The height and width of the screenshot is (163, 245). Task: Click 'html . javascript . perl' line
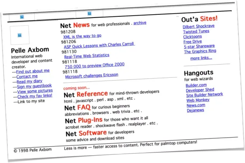100,100
